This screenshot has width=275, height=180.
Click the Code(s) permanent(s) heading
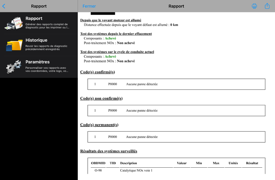[x=99, y=125]
